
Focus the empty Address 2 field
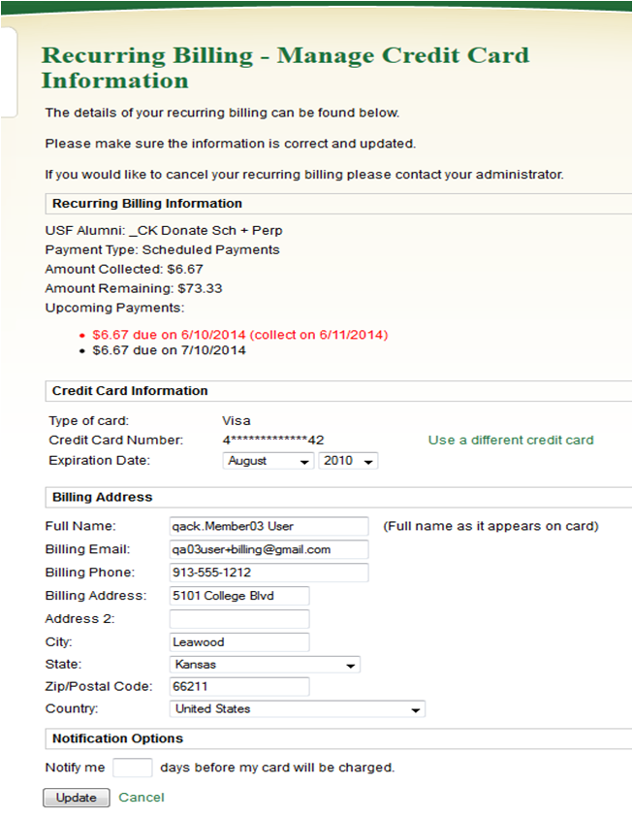pos(238,619)
